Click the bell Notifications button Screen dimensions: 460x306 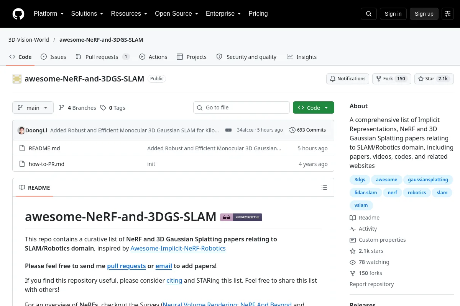click(x=348, y=79)
